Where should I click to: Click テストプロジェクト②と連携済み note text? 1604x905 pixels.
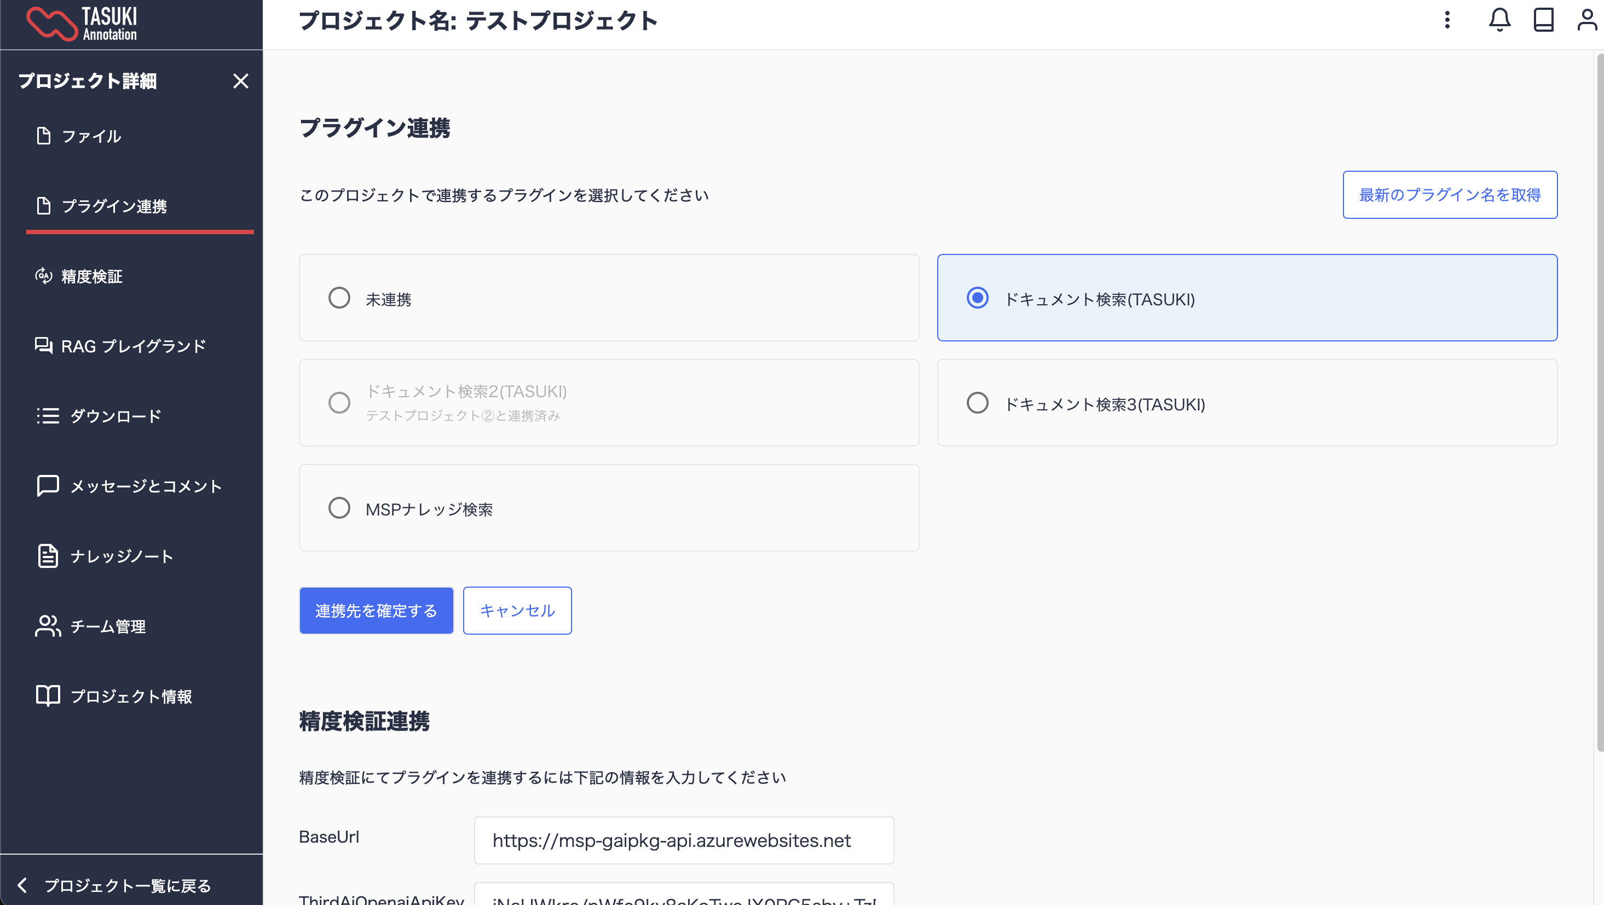coord(463,416)
